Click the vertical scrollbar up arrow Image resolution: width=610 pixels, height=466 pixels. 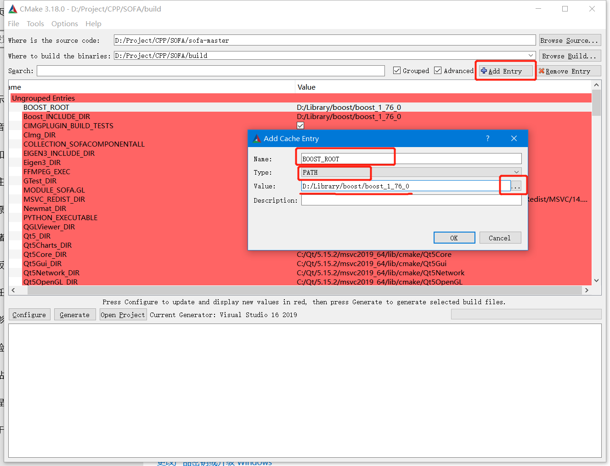pyautogui.click(x=597, y=85)
